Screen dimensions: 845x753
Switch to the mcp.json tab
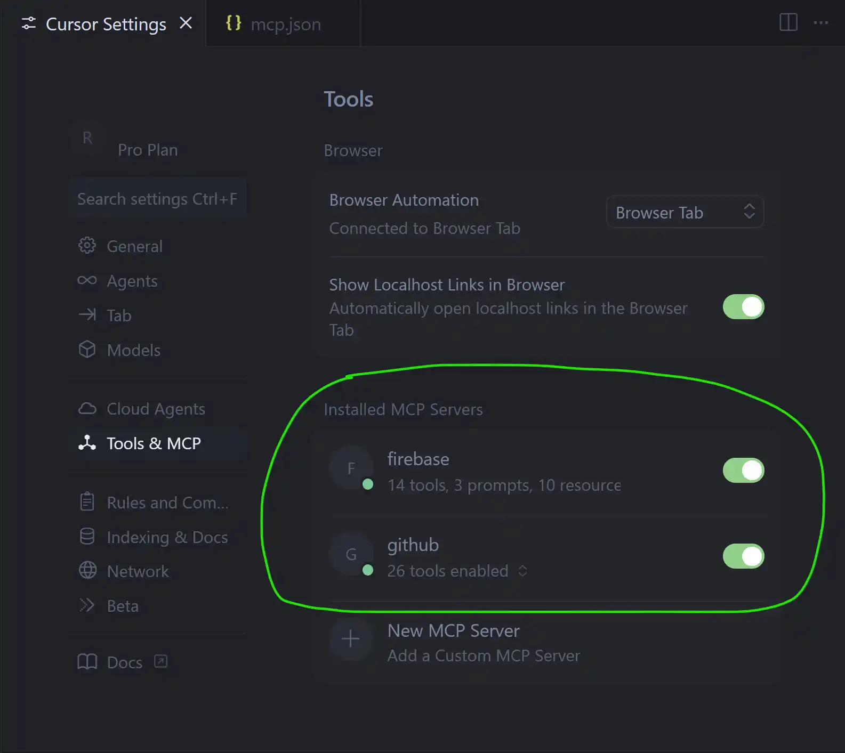(x=284, y=23)
